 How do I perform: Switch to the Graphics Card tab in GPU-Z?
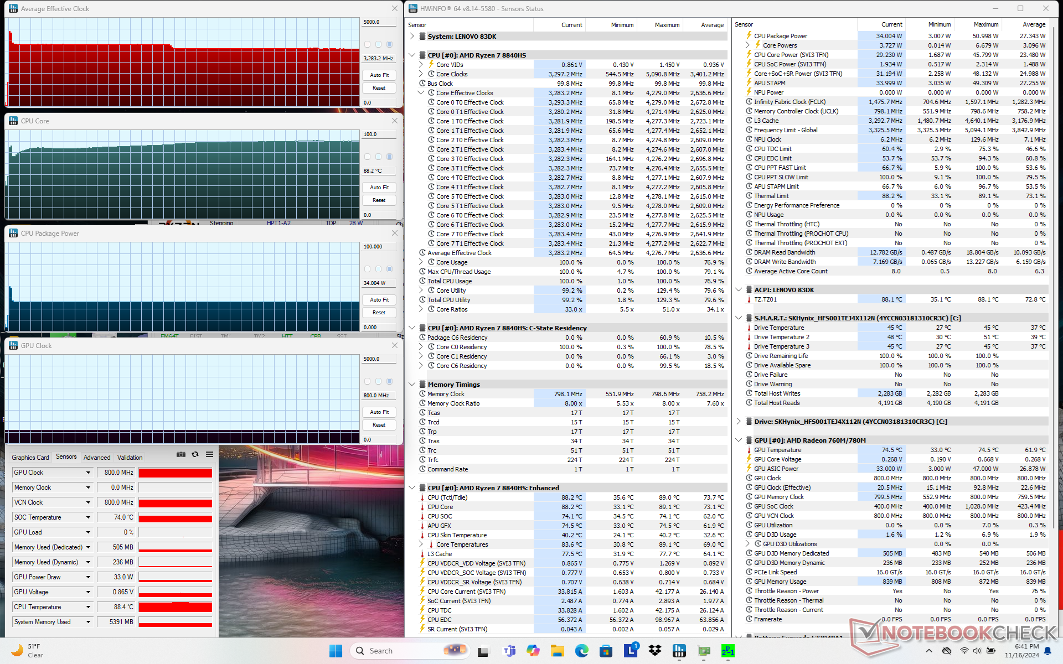(x=30, y=458)
